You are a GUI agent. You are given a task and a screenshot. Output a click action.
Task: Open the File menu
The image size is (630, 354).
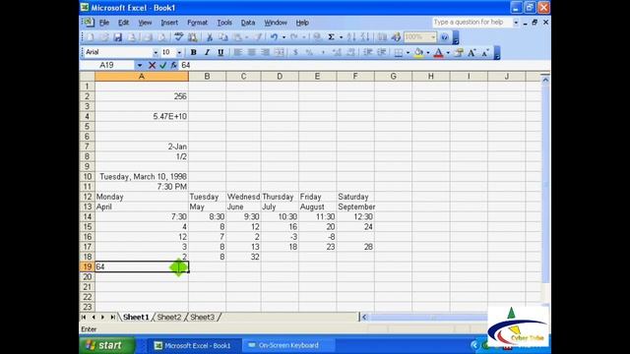pos(104,23)
